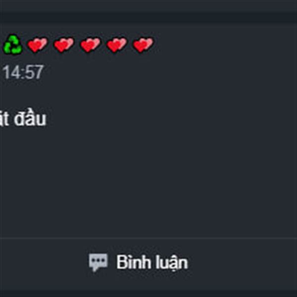Open comments via the Bình luận button

[138, 262]
